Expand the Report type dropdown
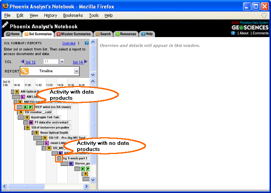The height and width of the screenshot is (193, 271). pos(77,71)
